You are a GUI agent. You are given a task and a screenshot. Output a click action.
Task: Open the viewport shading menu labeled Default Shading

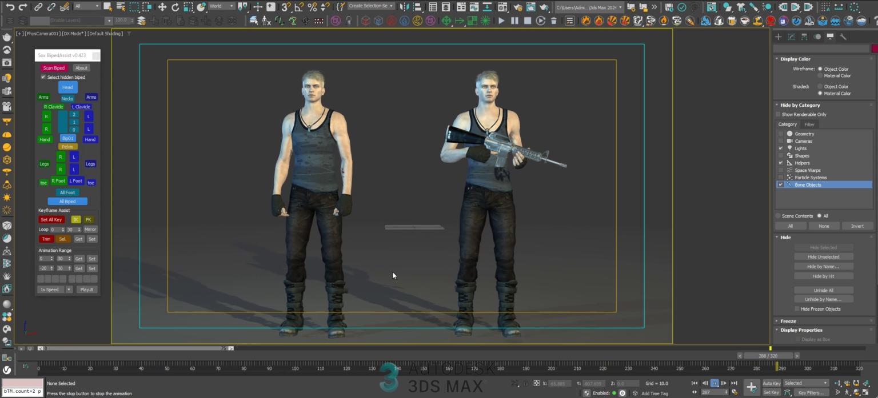pos(105,33)
